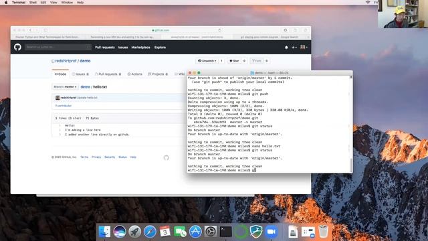The width and height of the screenshot is (428, 241).
Task: Switch to the repository Issues tab
Action: [x=80, y=74]
